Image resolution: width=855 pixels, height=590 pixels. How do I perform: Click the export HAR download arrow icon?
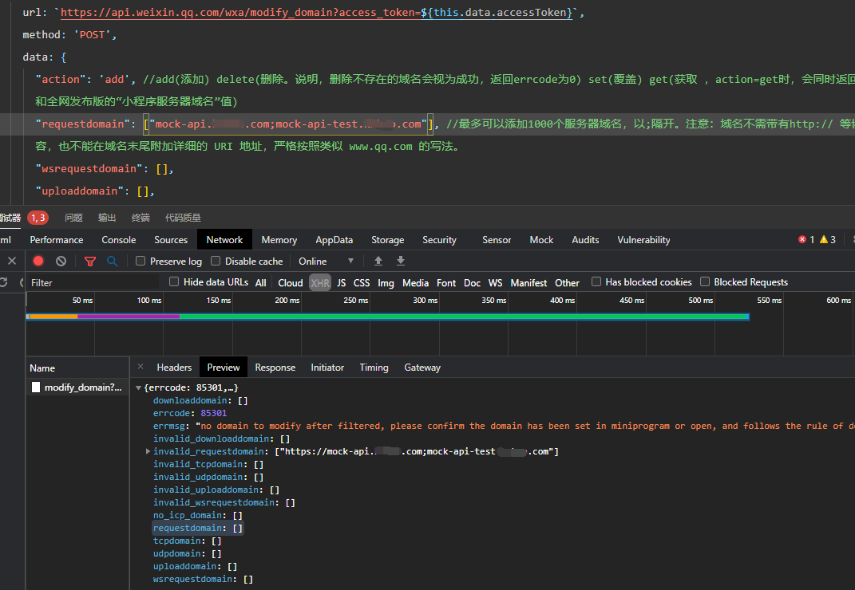pyautogui.click(x=401, y=261)
